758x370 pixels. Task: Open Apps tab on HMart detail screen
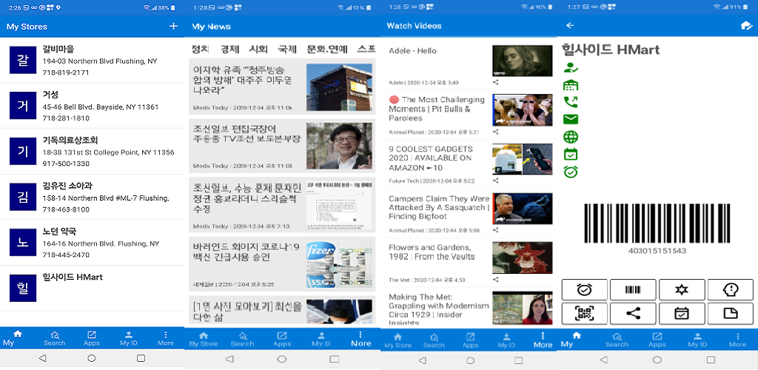(657, 340)
